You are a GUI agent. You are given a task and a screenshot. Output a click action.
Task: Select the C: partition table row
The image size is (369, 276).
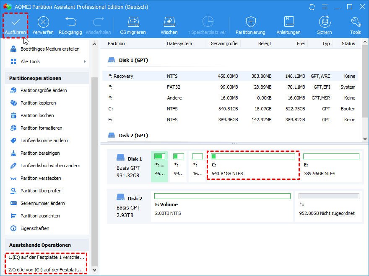click(x=230, y=109)
